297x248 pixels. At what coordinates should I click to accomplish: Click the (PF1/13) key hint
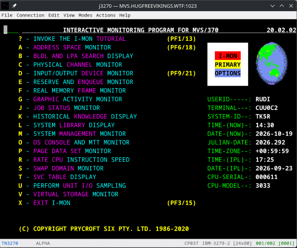point(181,39)
